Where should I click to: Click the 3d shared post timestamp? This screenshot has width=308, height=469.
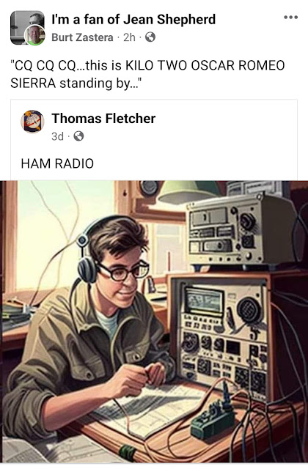click(57, 136)
